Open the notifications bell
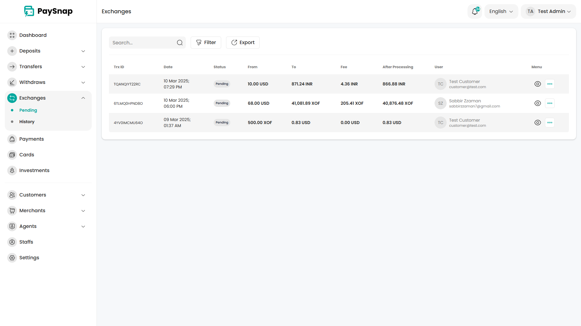Viewport: 581px width, 326px height. pos(474,11)
